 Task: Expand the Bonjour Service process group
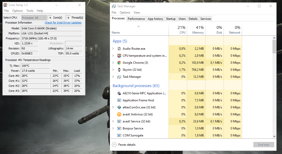click(113, 128)
